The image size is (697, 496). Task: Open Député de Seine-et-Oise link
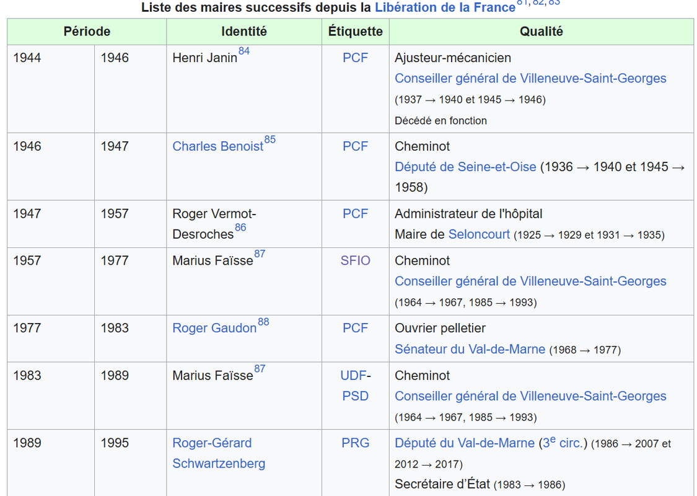coord(465,167)
